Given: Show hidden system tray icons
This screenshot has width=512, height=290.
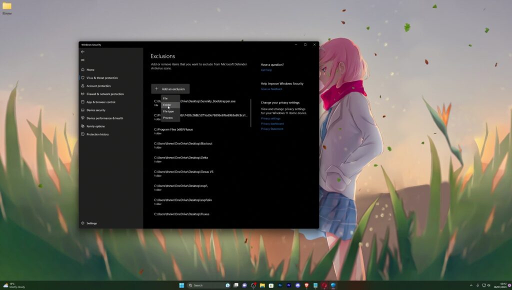Looking at the screenshot, I should (x=471, y=285).
